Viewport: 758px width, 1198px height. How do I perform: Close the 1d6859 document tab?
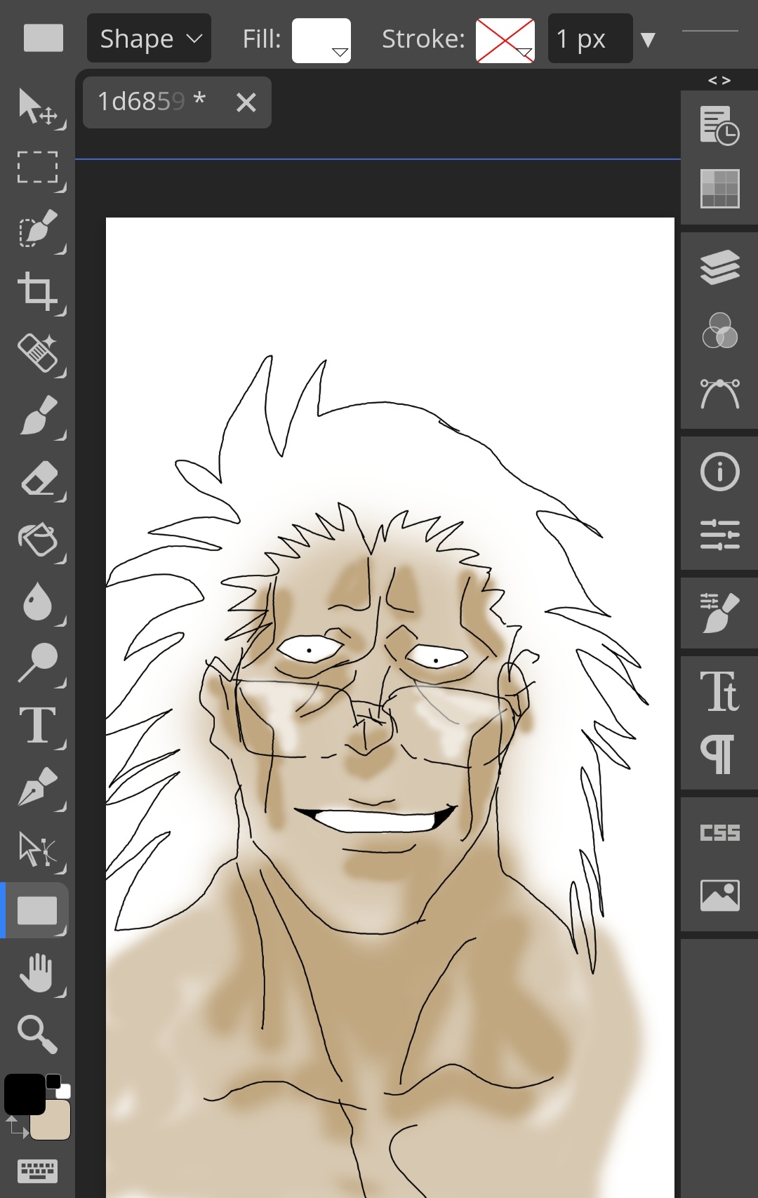tap(246, 102)
